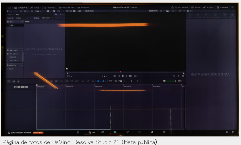Click the timeline zoom in plus
Screen dimensions: 241x145
pyautogui.click(x=137, y=81)
